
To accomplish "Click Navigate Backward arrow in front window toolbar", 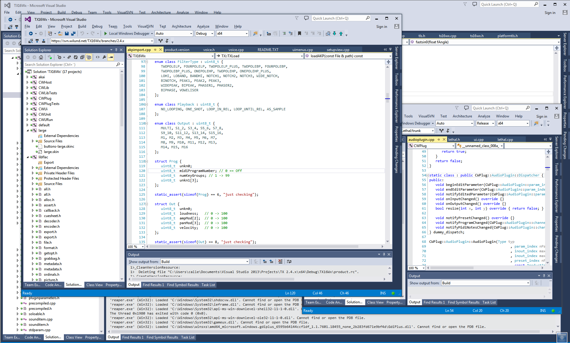I will pyautogui.click(x=31, y=33).
